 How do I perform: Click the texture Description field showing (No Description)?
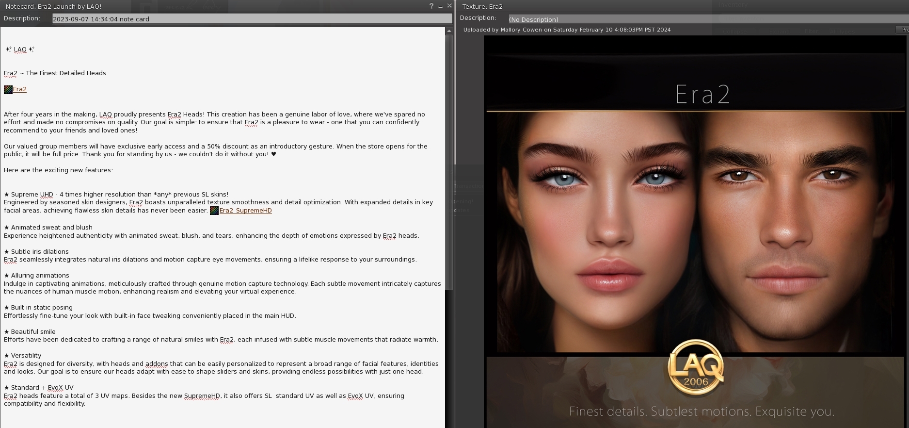708,19
